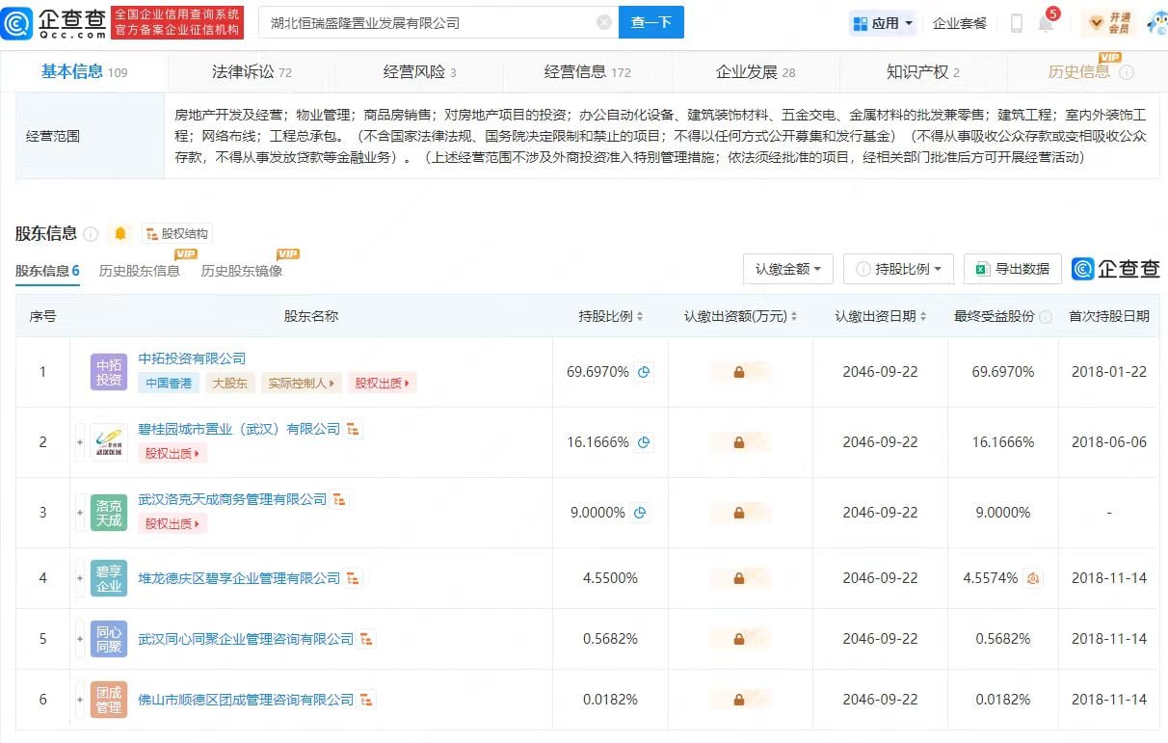1168x743 pixels.
Task: Click the orange bell monitor icon by 股东信息
Action: (x=120, y=233)
